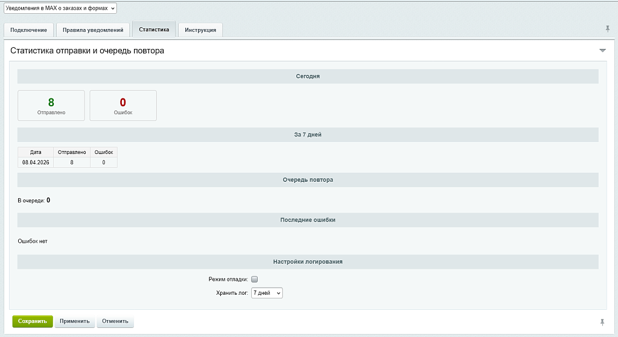
Task: Click the Дата column header
Action: click(36, 152)
